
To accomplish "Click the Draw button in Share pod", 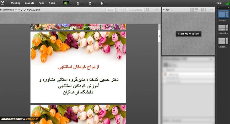I will pyautogui.click(x=111, y=10).
